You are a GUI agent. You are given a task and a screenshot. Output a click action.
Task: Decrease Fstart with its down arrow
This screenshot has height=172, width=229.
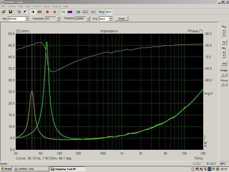(x=58, y=20)
